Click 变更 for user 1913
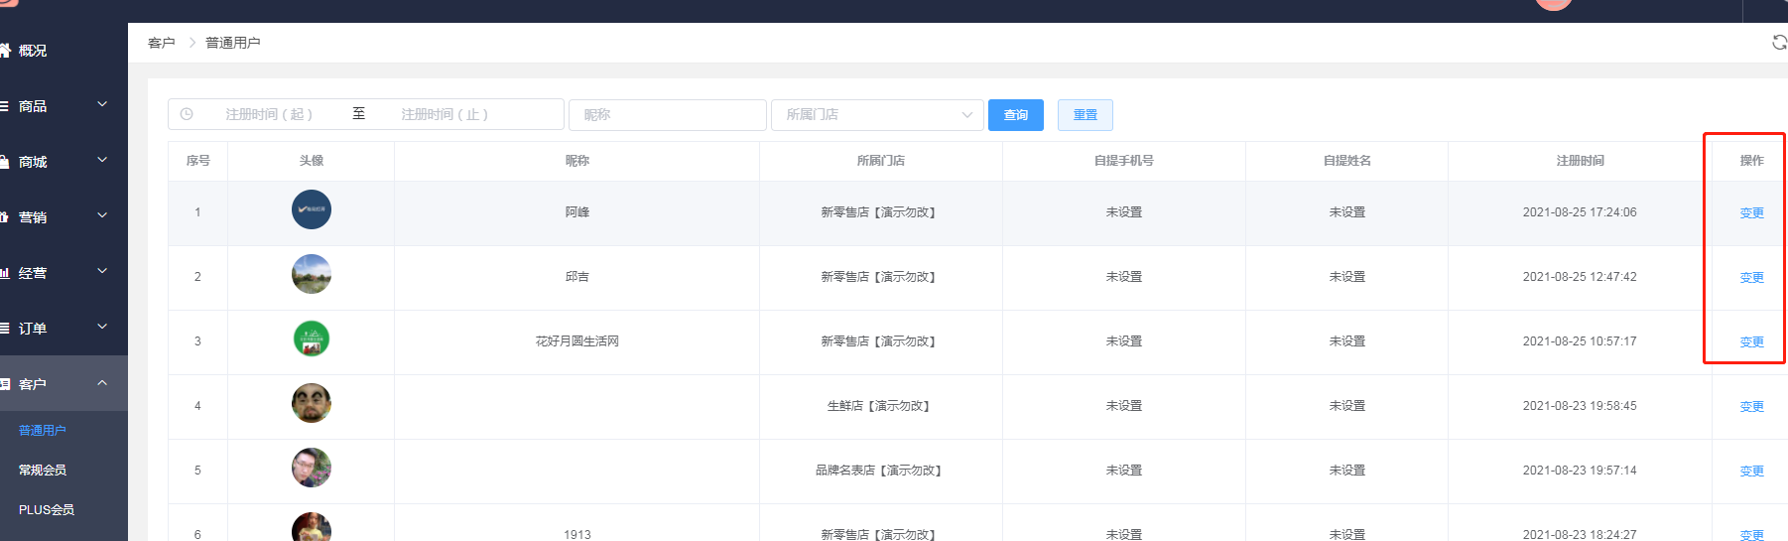The width and height of the screenshot is (1788, 541). [1752, 535]
